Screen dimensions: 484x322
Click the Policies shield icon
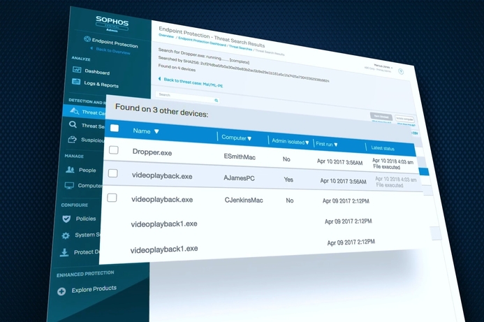pos(66,219)
